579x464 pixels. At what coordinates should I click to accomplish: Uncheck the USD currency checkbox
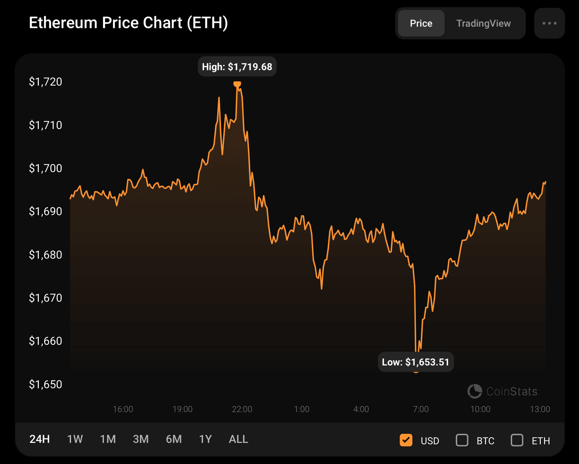(x=406, y=440)
